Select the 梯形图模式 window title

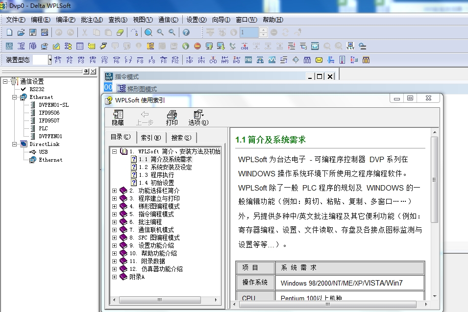[142, 89]
